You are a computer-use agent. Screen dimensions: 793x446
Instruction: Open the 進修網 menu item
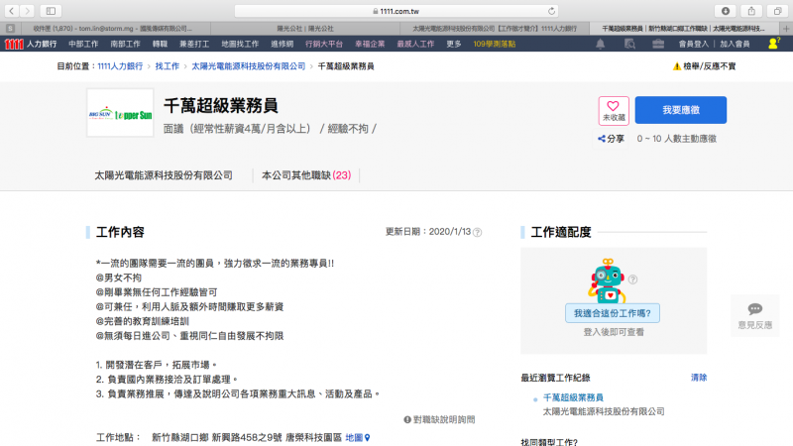click(282, 44)
